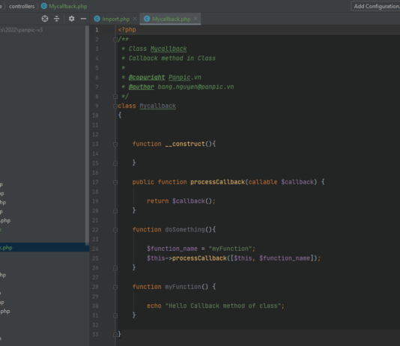Click the @copyright tag in the comment
Image resolution: width=400 pixels, height=346 pixels.
click(x=147, y=77)
